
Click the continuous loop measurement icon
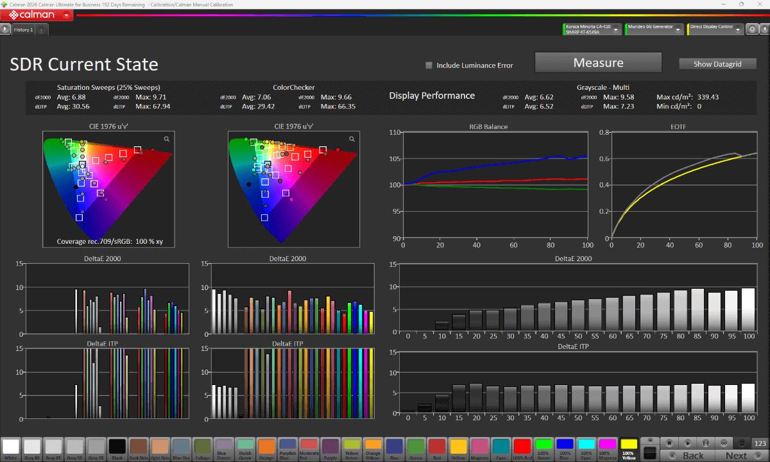(724, 443)
